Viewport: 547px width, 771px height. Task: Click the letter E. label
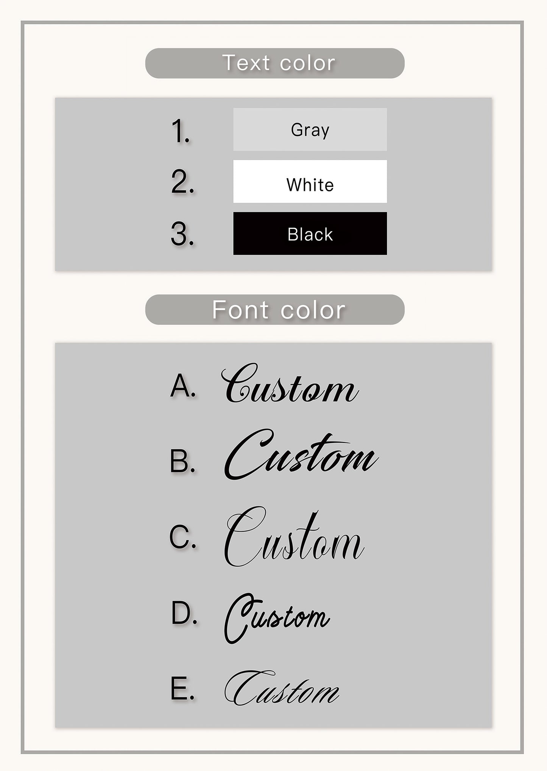182,688
